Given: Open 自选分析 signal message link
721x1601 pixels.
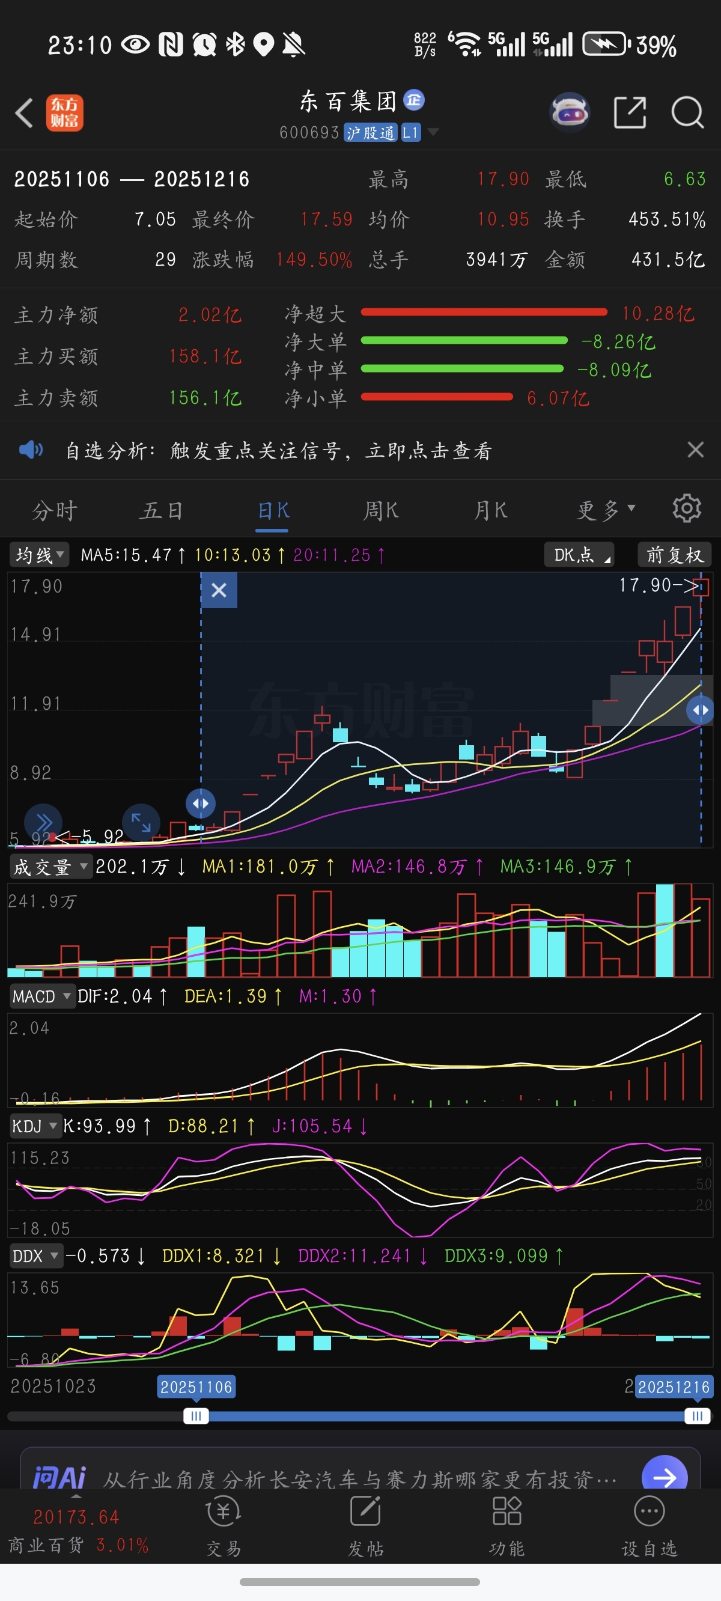Looking at the screenshot, I should [x=278, y=451].
